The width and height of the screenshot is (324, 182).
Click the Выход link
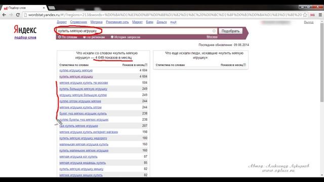[x=308, y=22]
